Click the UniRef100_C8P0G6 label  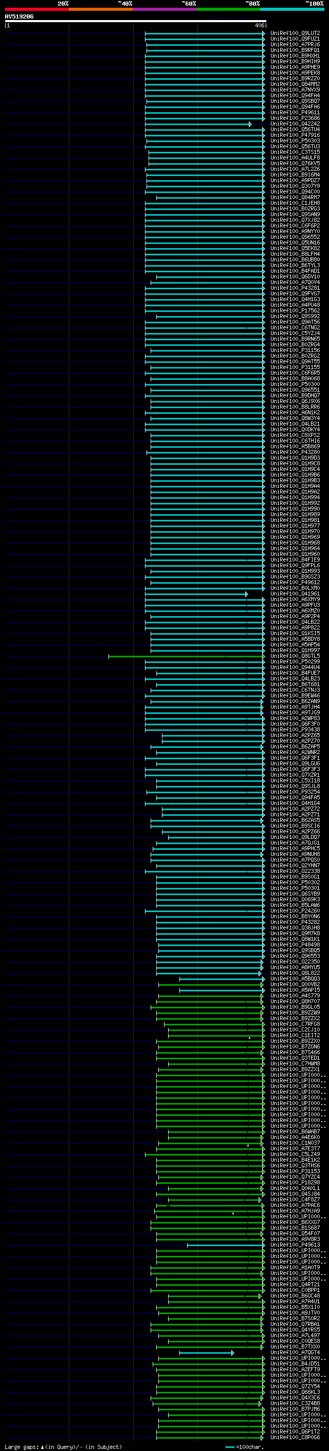pyautogui.click(x=295, y=1437)
